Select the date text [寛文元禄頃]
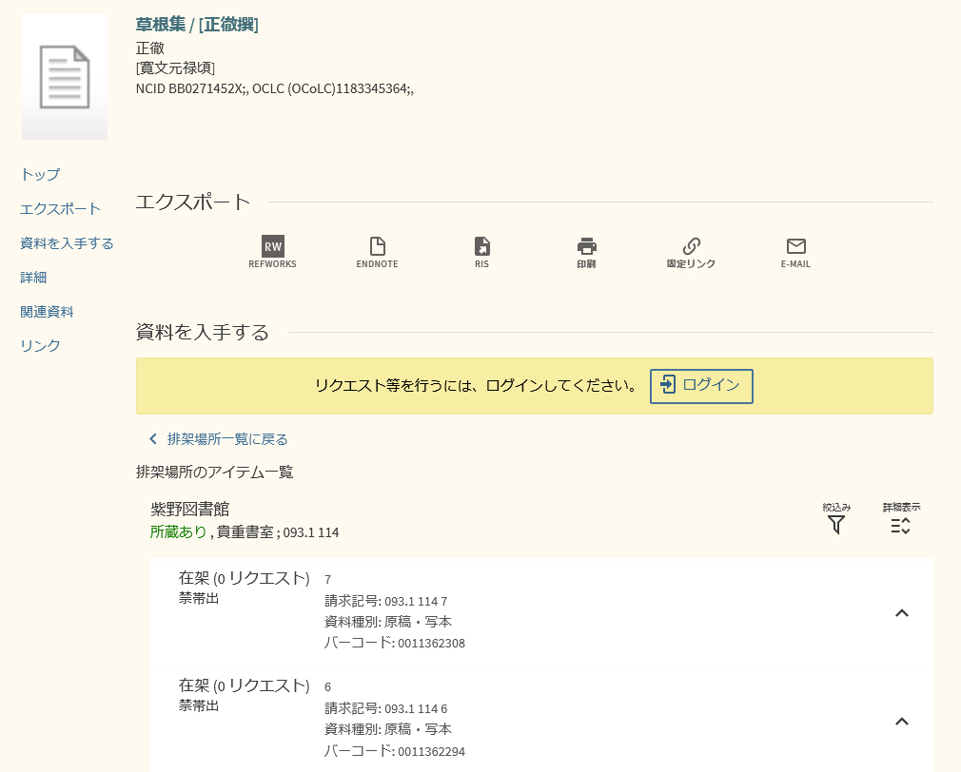961x772 pixels. [x=175, y=68]
